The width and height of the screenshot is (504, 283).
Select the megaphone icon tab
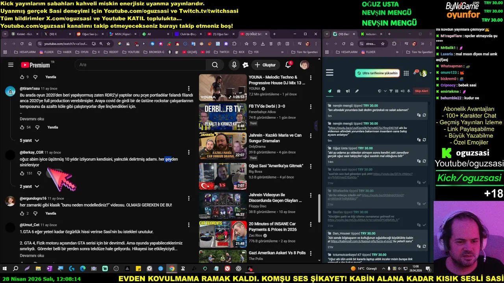348,91
